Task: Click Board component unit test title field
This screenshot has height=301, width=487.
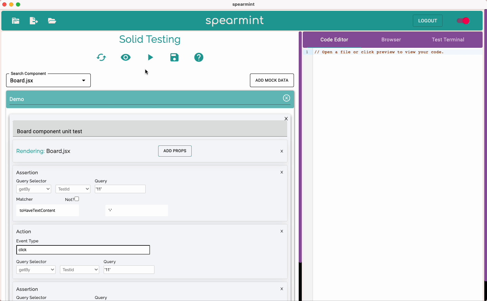Action: tap(150, 128)
